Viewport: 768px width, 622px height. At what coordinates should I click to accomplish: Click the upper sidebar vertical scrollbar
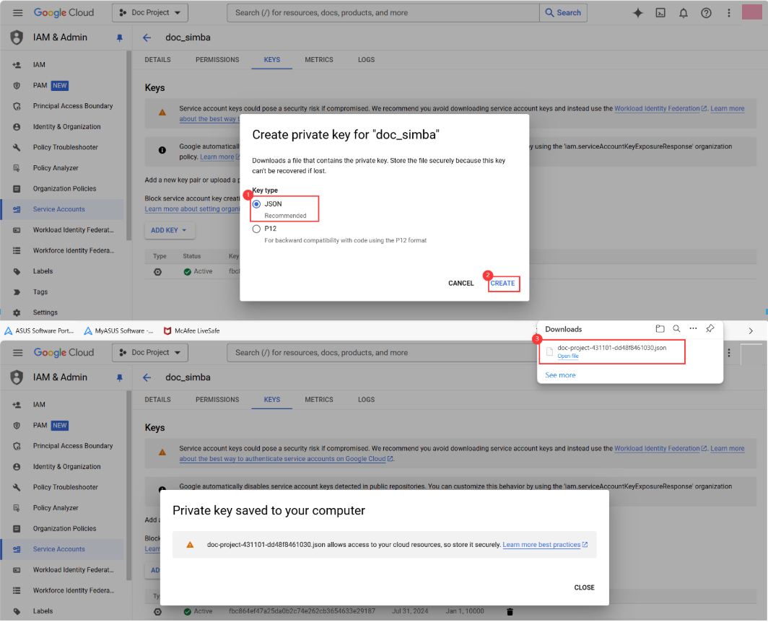[x=128, y=146]
